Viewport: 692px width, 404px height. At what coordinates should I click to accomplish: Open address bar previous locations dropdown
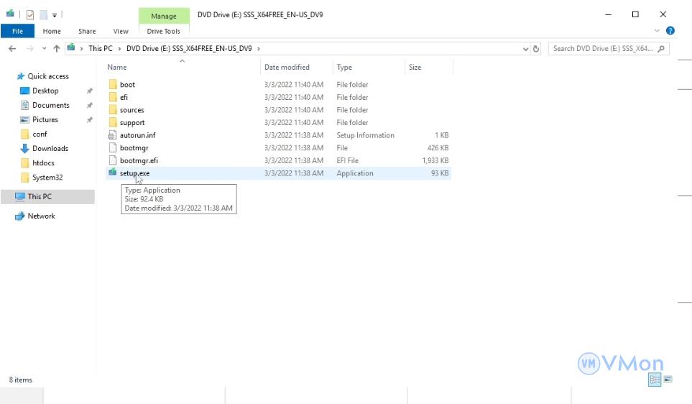pos(525,49)
